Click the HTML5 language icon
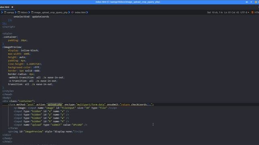259x145 pixels. [x=253, y=12]
